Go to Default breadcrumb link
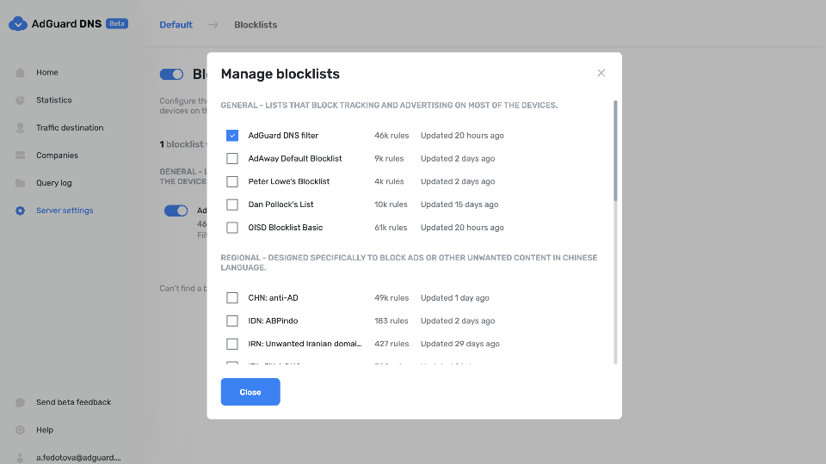 [176, 25]
